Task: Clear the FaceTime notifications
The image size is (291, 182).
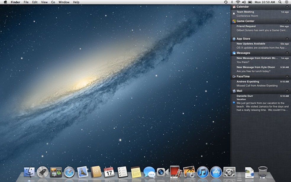Action: tap(287, 76)
